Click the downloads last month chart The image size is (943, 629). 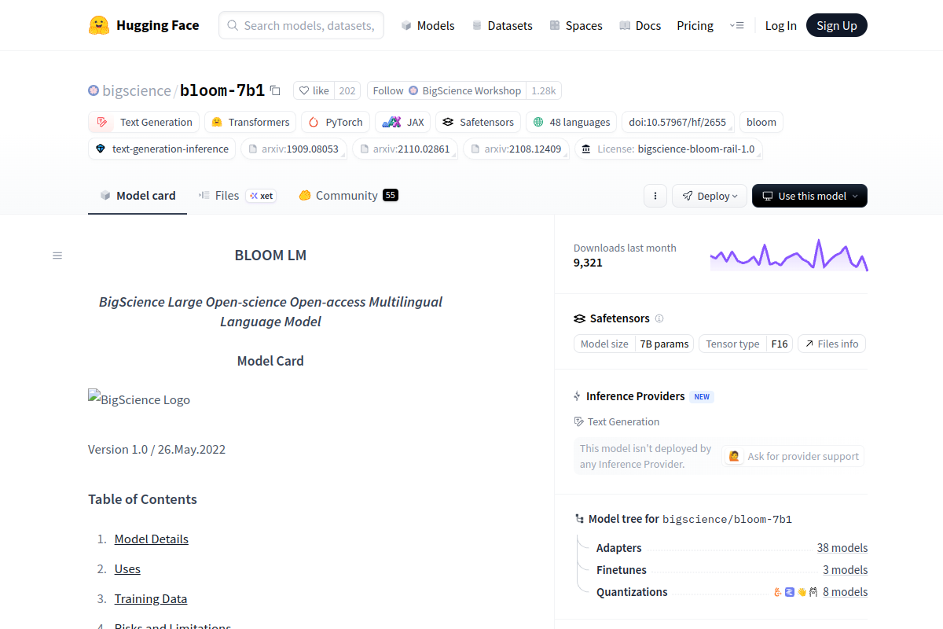tap(788, 256)
